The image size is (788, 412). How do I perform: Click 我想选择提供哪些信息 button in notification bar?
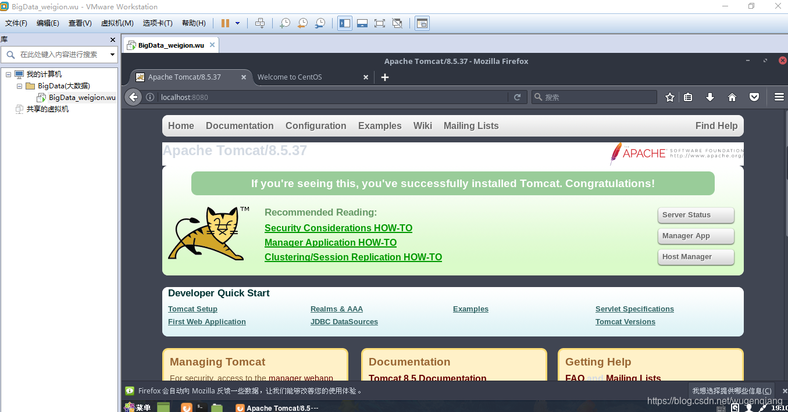[x=732, y=391]
